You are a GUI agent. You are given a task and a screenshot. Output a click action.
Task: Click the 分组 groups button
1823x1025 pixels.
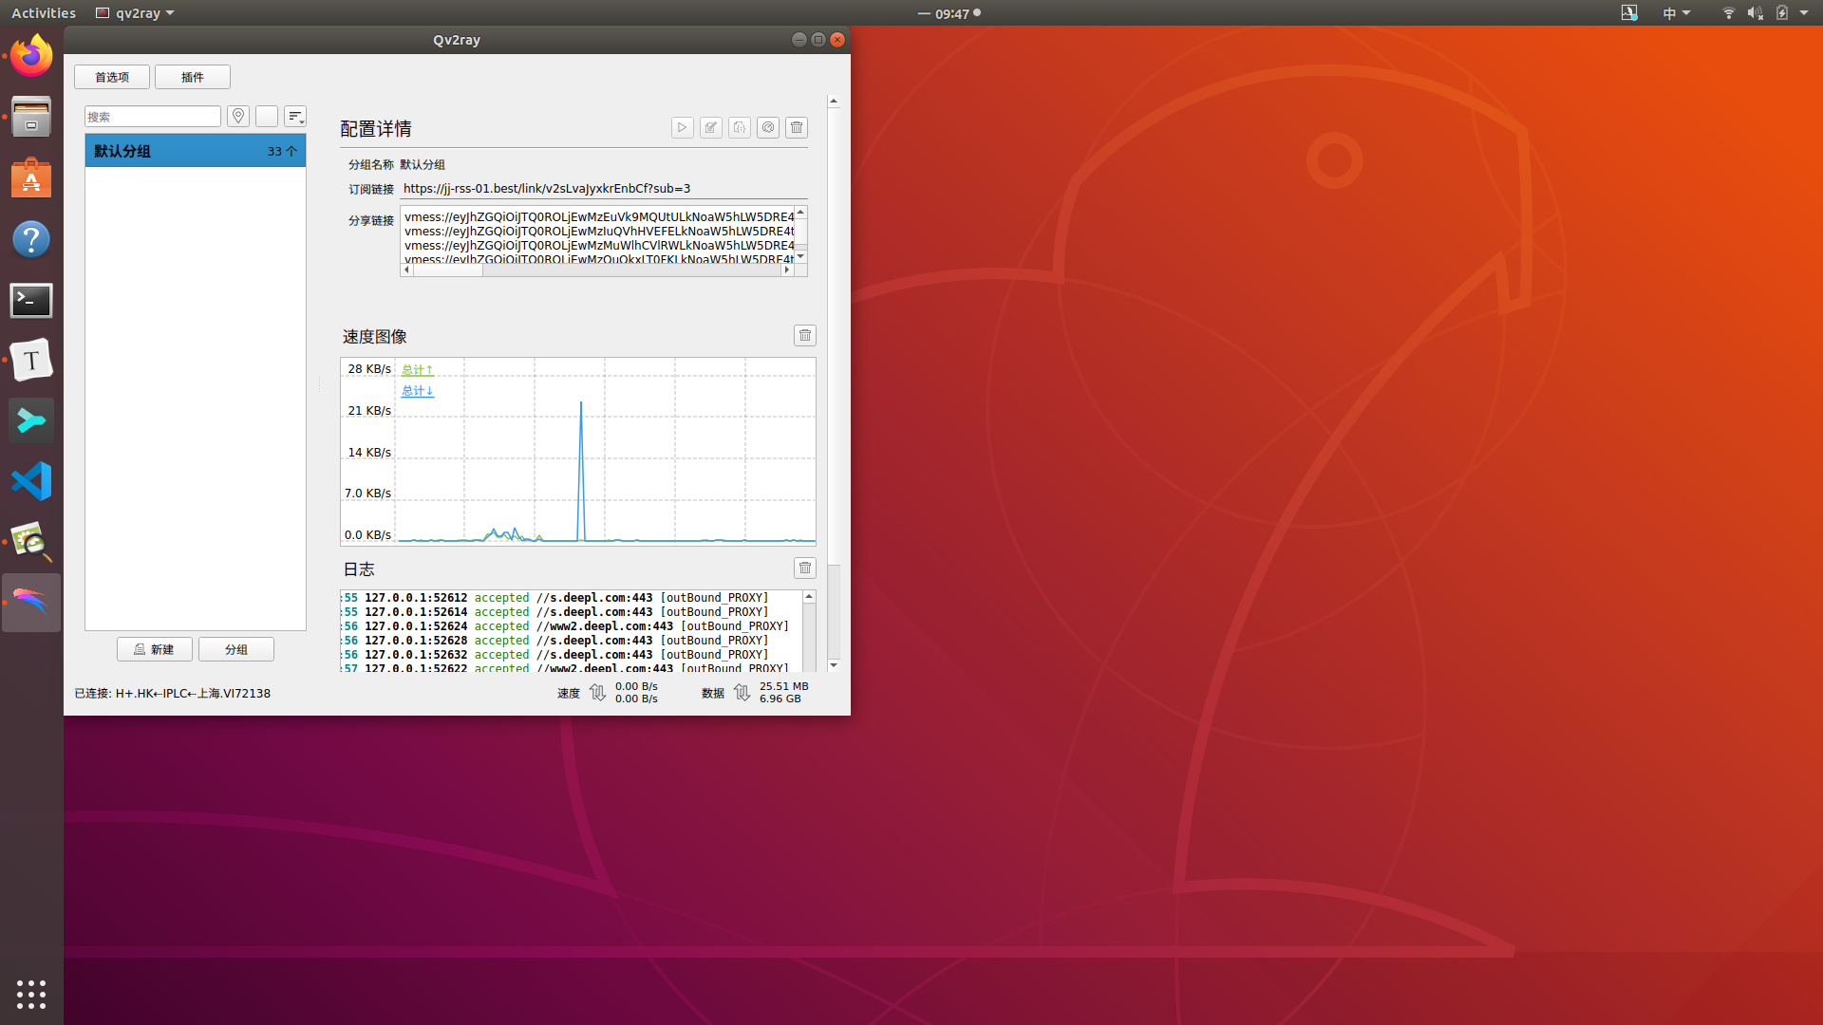click(x=235, y=649)
